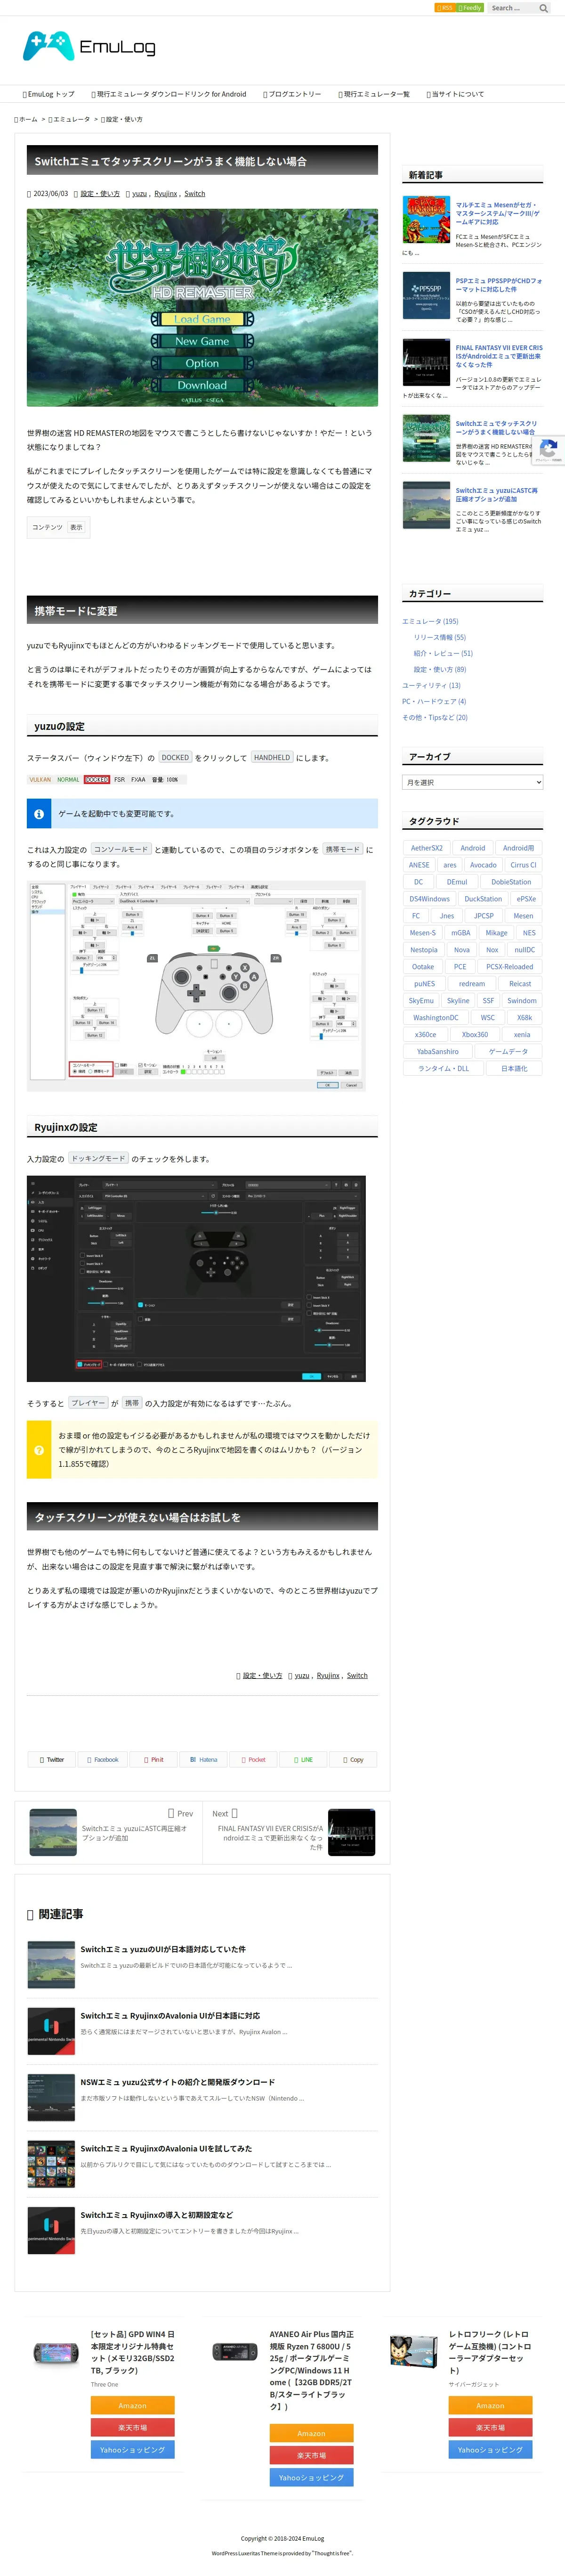The width and height of the screenshot is (565, 2576).
Task: Share the article via LINE
Action: (x=303, y=1759)
